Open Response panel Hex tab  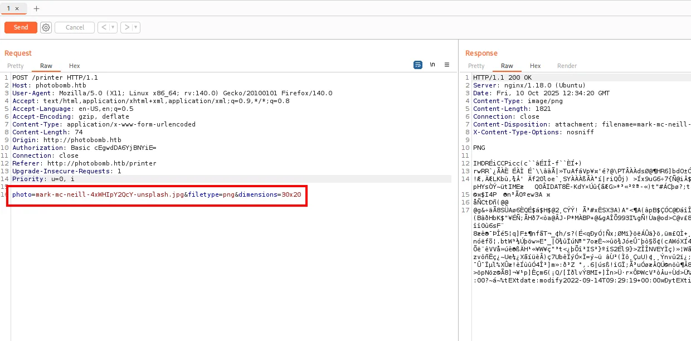pyautogui.click(x=536, y=66)
